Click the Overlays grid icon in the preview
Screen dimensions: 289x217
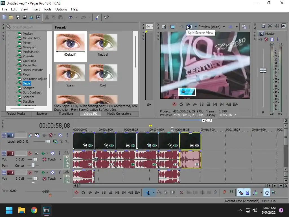coord(230,27)
